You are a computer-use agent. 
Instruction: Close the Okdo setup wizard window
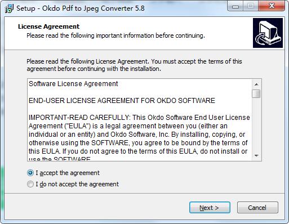(272, 6)
